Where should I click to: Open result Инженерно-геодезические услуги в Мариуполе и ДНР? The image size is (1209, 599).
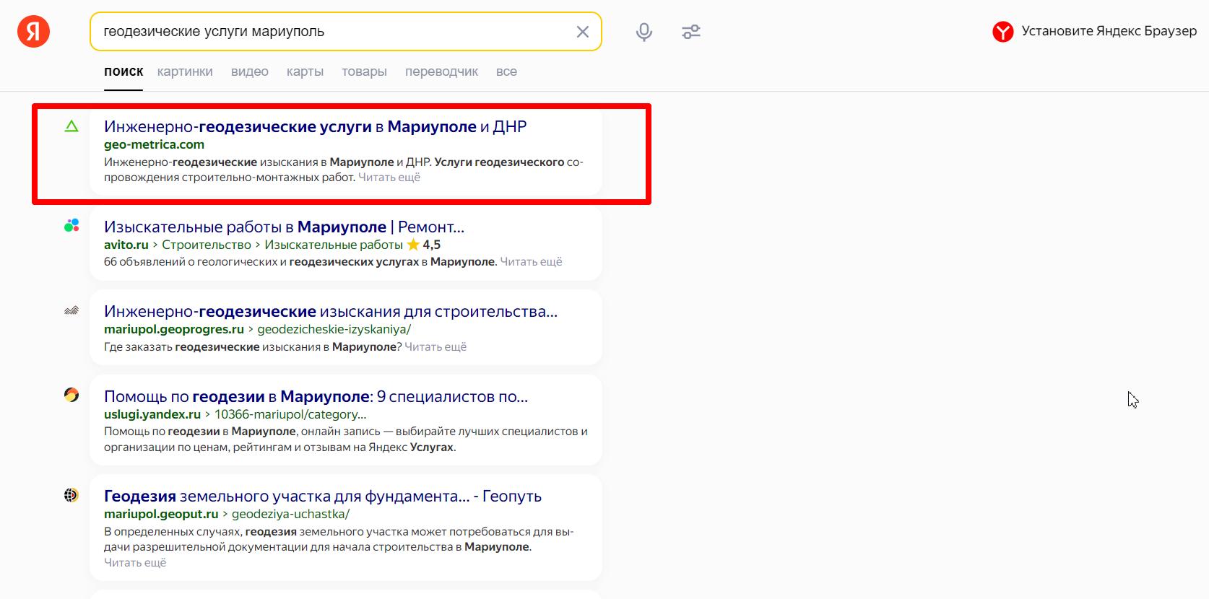(316, 126)
